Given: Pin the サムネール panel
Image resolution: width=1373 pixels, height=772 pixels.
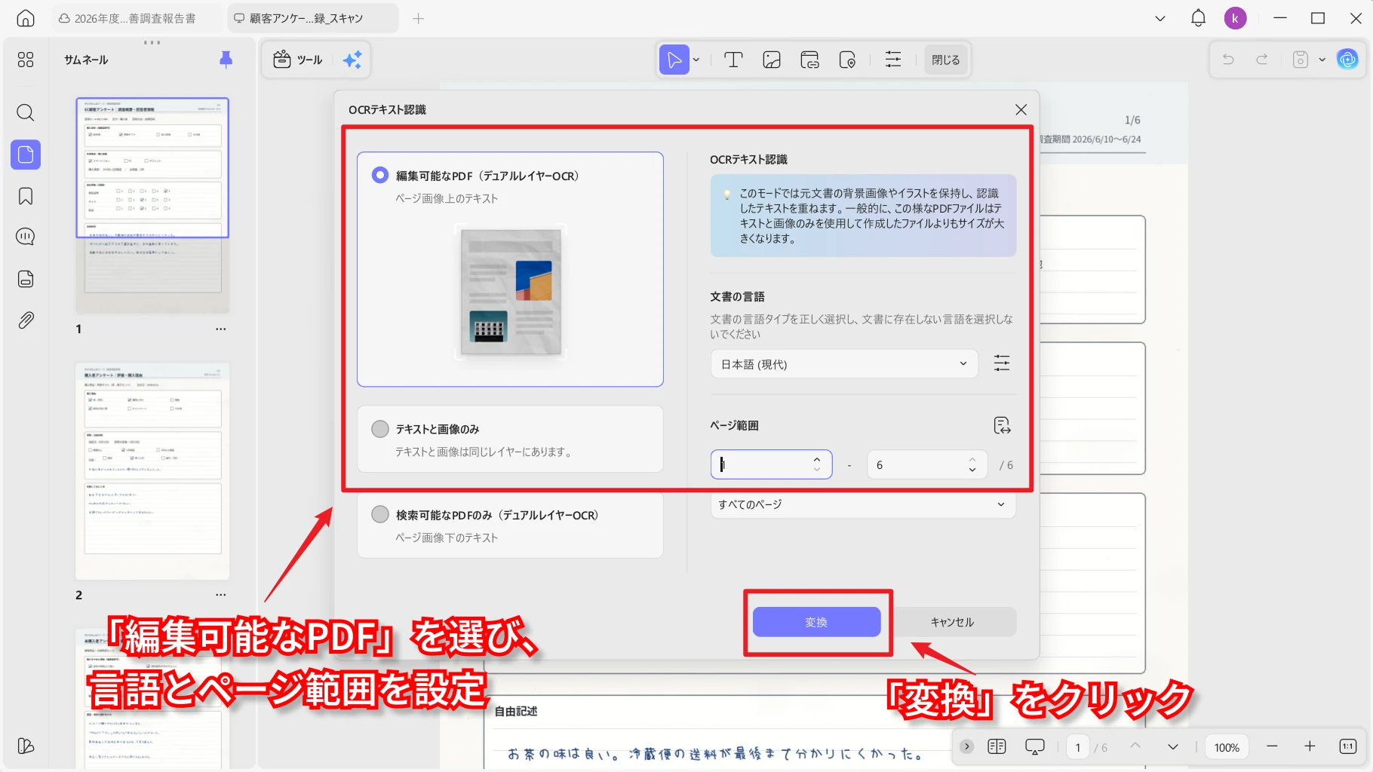Looking at the screenshot, I should coord(226,60).
